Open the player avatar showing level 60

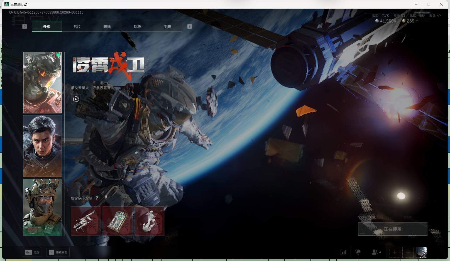(x=422, y=252)
